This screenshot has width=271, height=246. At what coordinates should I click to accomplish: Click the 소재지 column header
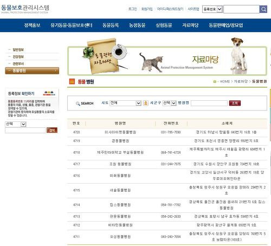[227, 124]
